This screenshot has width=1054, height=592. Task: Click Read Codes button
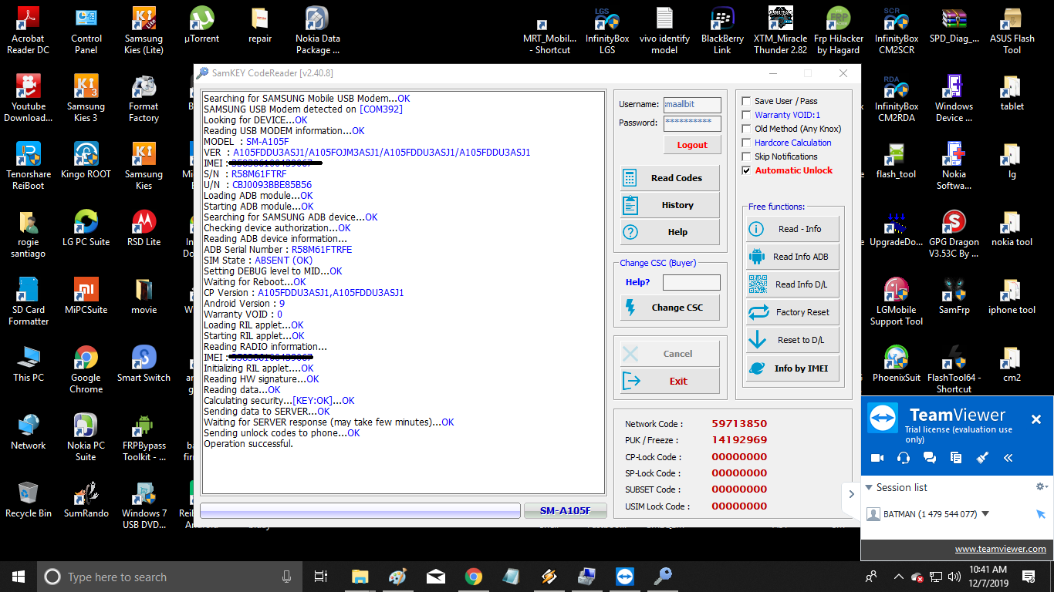670,177
